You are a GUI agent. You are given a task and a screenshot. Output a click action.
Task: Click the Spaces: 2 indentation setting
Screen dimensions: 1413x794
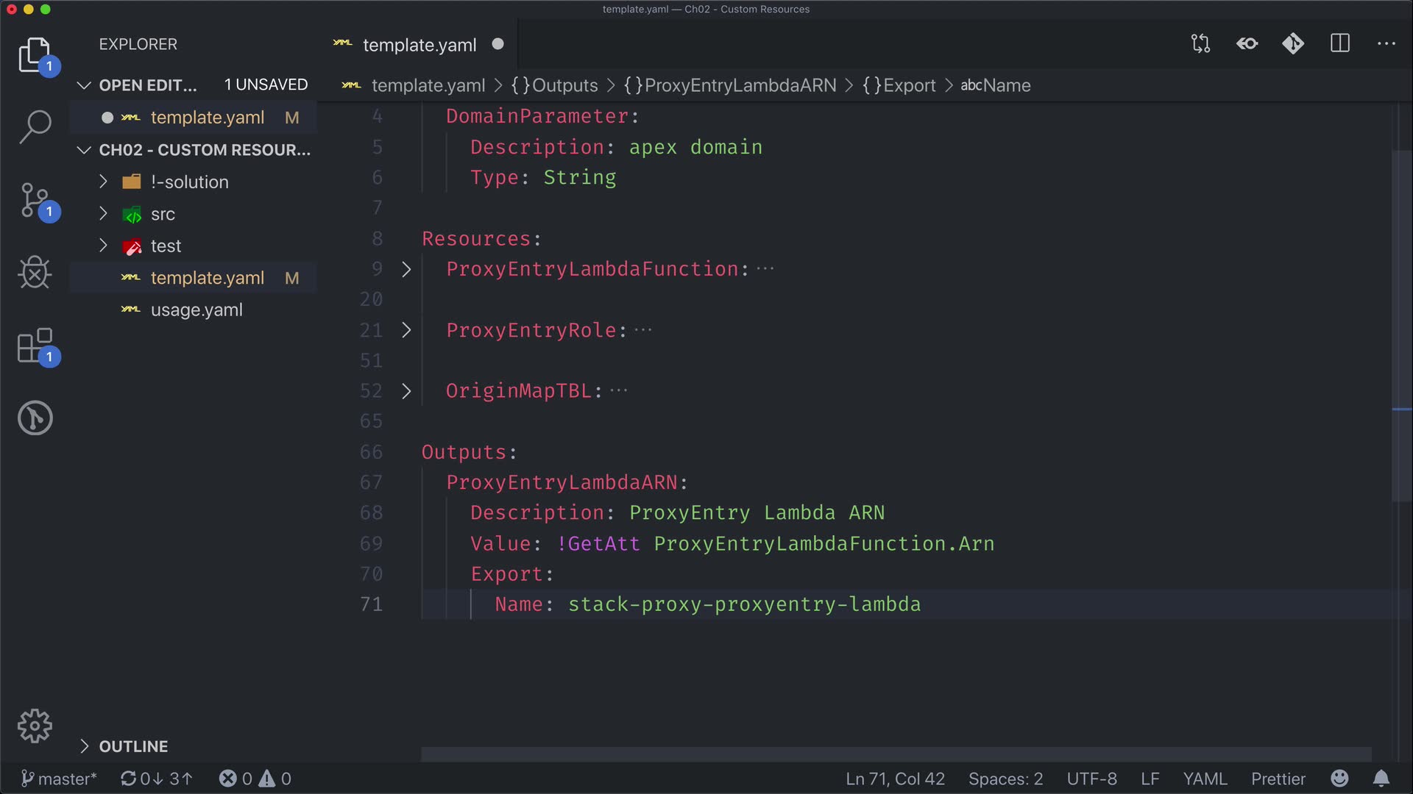pyautogui.click(x=1005, y=779)
